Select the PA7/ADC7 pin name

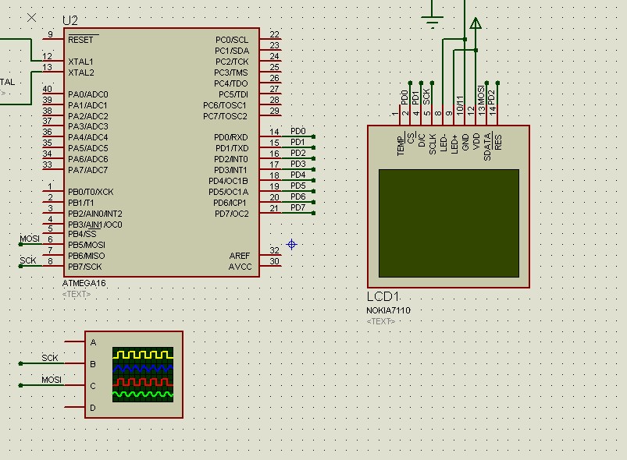point(88,170)
